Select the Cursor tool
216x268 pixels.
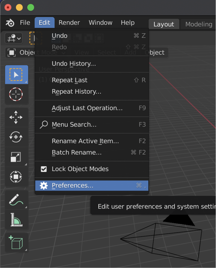point(16,94)
